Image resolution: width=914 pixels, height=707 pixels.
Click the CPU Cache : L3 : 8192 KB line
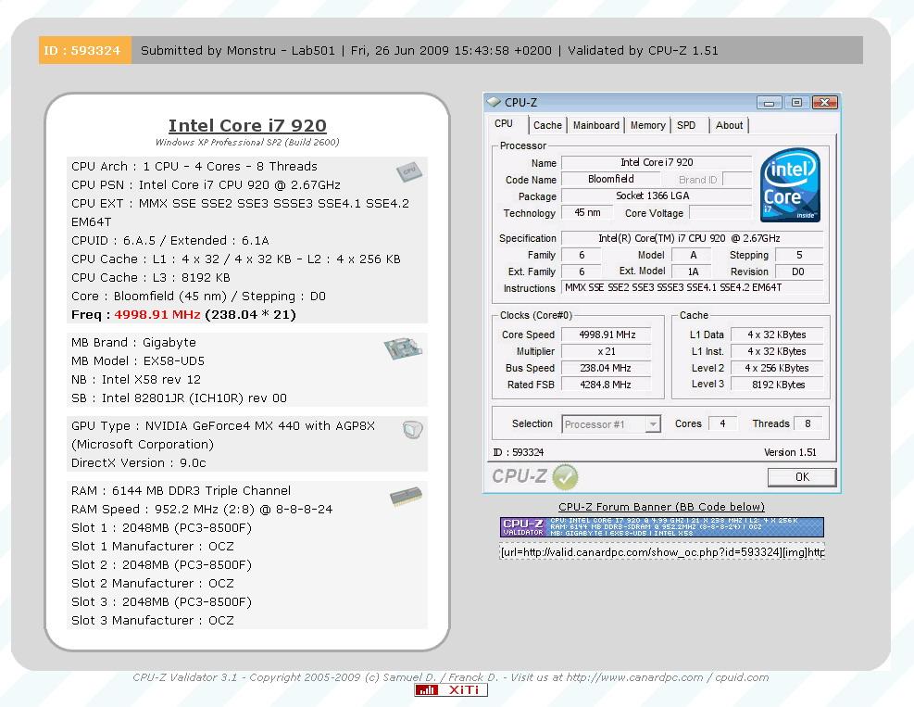[151, 278]
